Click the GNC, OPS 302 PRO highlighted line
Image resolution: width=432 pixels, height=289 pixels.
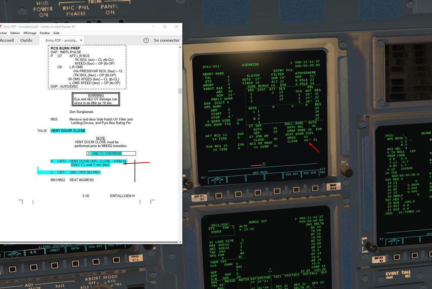85,172
